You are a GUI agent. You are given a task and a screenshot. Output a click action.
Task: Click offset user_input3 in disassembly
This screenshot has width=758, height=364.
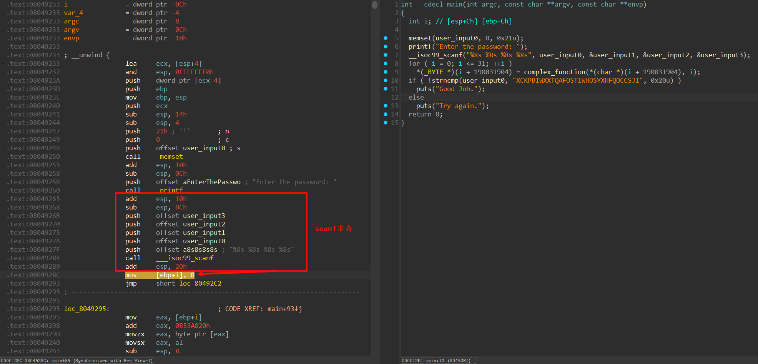click(x=191, y=216)
